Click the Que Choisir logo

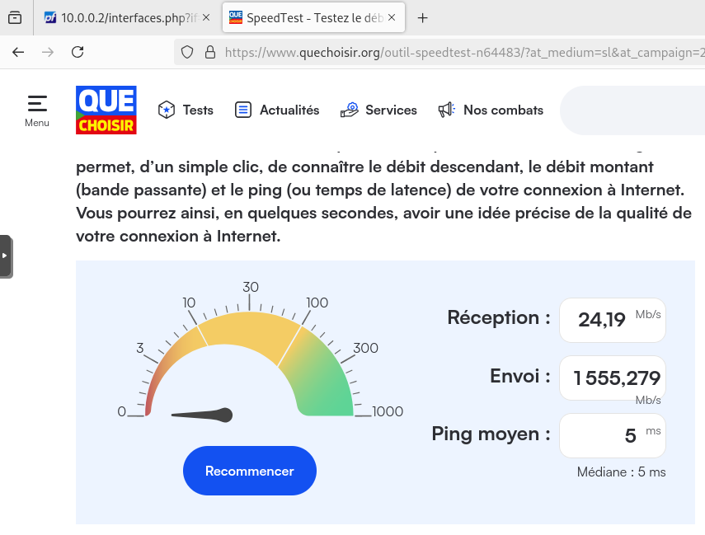pyautogui.click(x=106, y=110)
